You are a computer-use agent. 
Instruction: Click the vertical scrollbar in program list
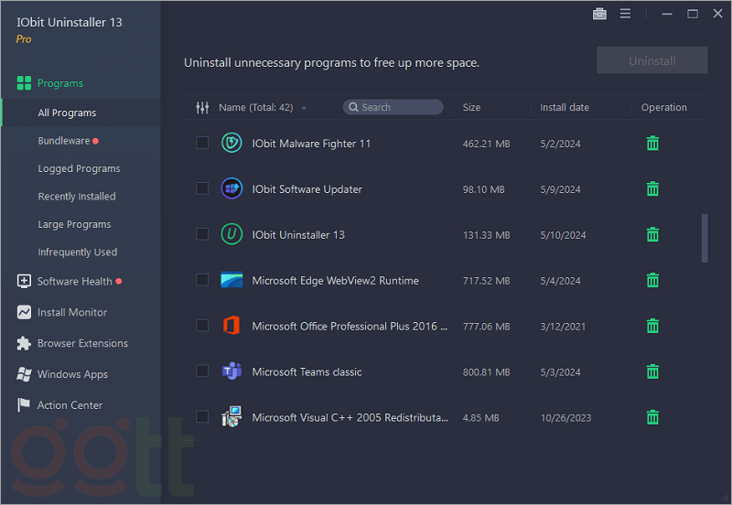click(704, 238)
